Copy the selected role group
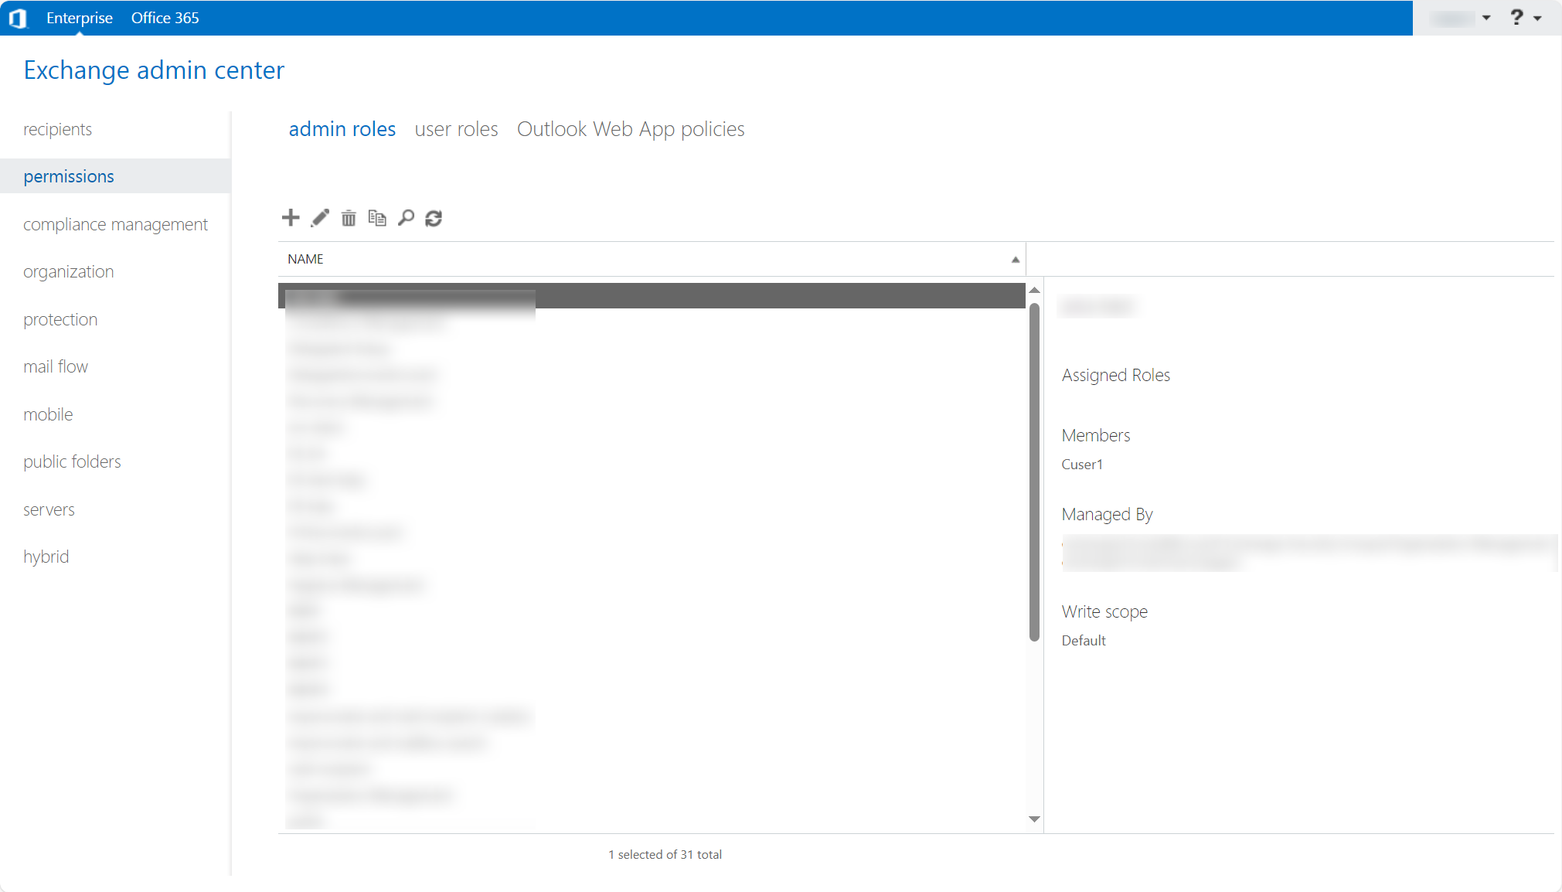Viewport: 1562px width, 892px height. click(377, 217)
